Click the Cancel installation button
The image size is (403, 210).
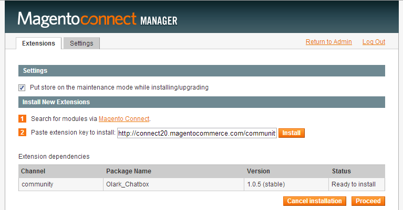[x=314, y=201]
